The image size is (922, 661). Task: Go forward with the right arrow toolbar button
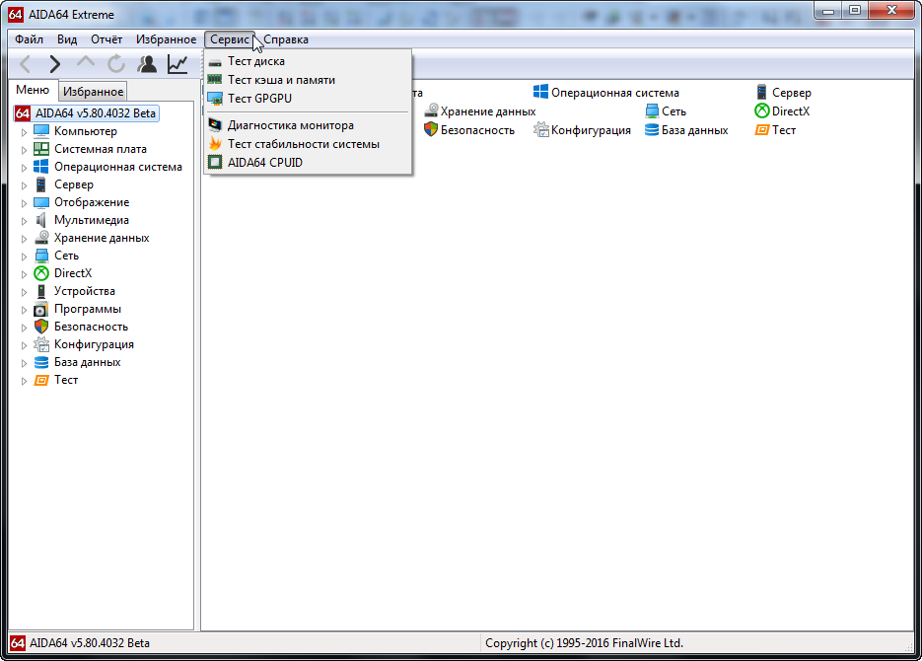(54, 63)
